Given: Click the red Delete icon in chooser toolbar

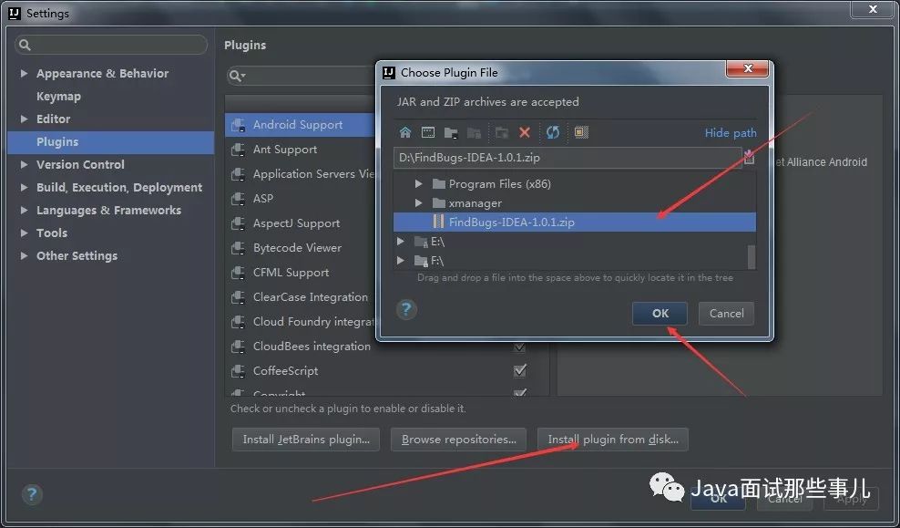Looking at the screenshot, I should coord(525,133).
